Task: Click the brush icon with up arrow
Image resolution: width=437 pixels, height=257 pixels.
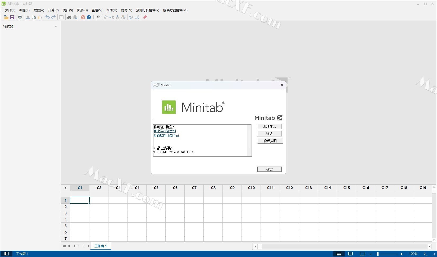Action: pyautogui.click(x=131, y=17)
